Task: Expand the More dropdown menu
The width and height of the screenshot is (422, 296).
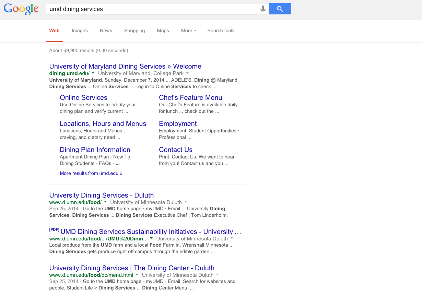Action: pyautogui.click(x=189, y=31)
